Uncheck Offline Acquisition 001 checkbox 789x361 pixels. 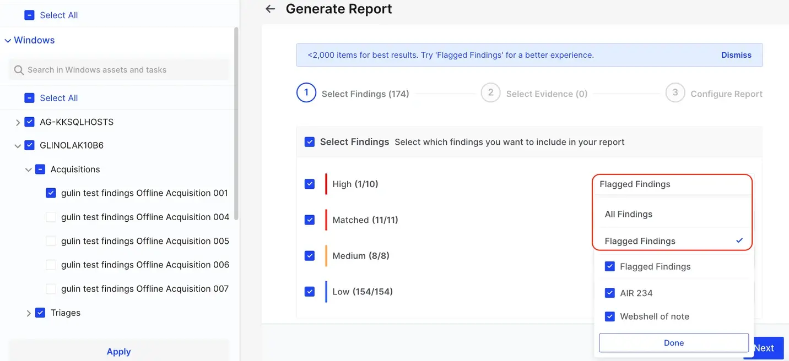[51, 193]
